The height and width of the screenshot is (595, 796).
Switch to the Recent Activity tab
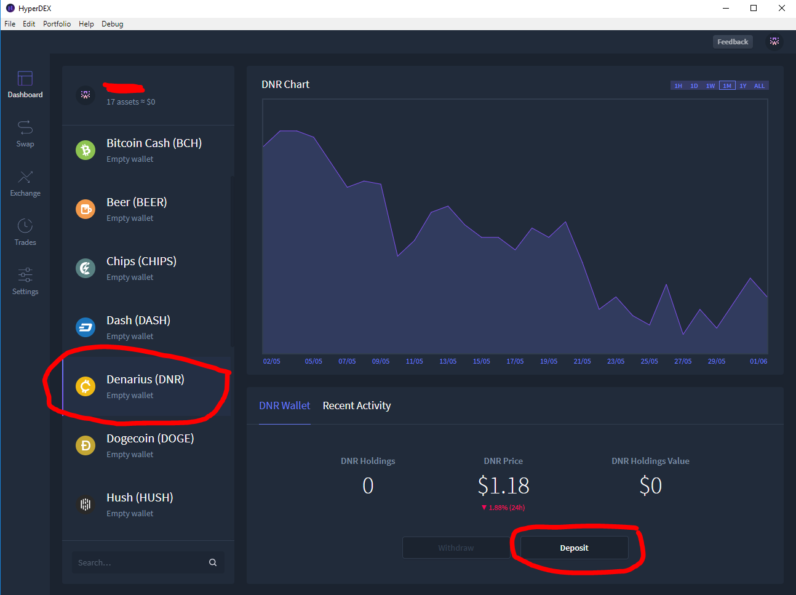357,405
